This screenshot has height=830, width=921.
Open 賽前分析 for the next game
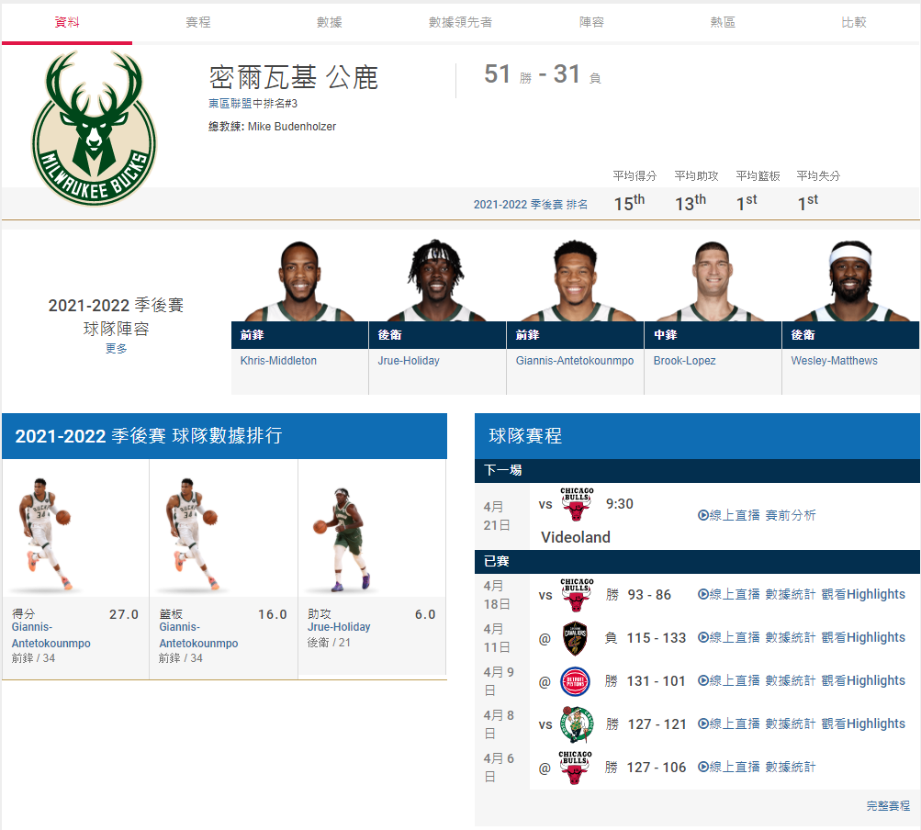(791, 515)
